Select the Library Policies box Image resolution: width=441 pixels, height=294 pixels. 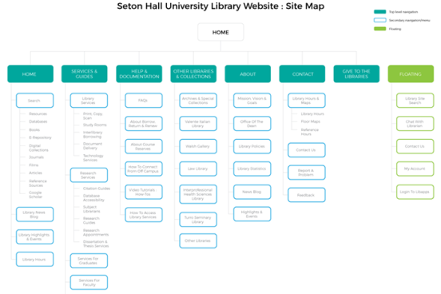252,146
